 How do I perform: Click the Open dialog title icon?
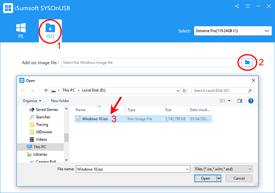[x=22, y=80]
